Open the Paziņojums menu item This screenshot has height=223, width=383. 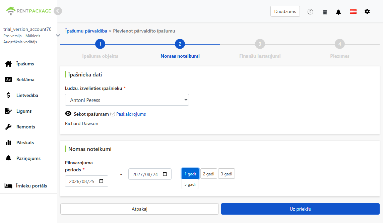click(28, 158)
